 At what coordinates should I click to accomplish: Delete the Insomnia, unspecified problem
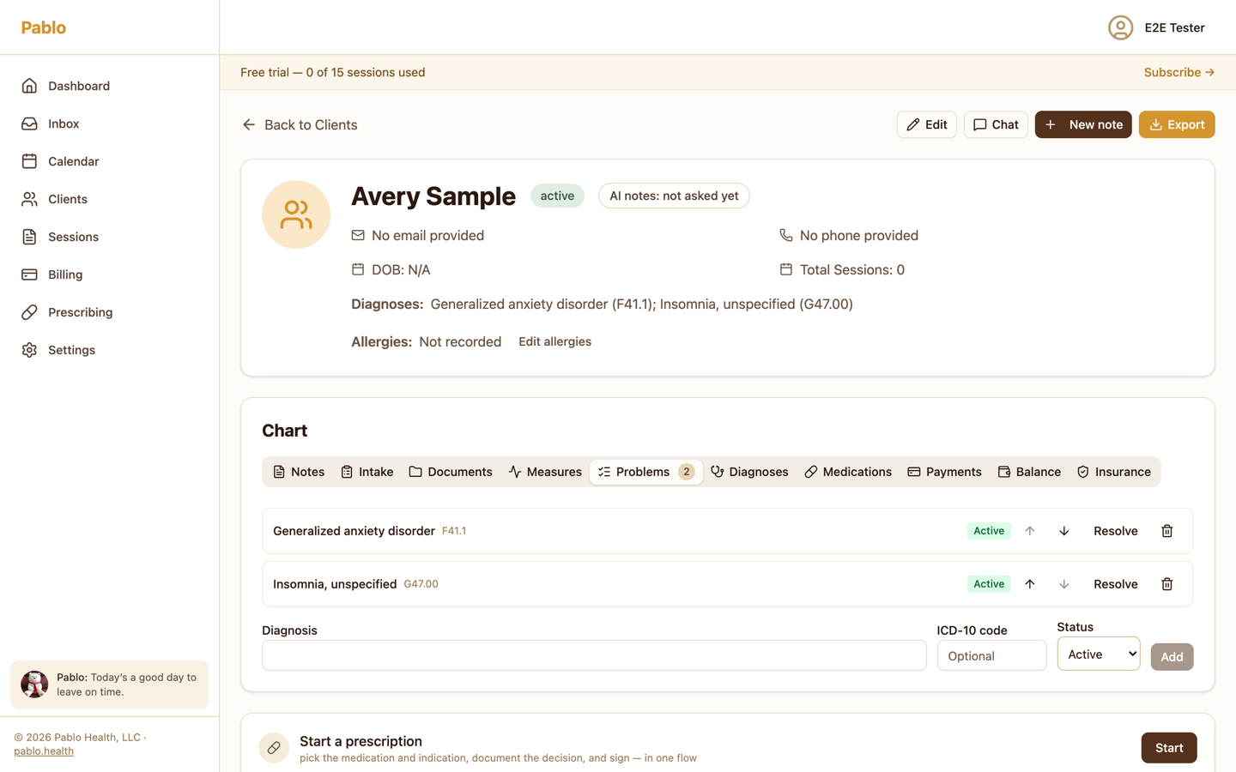coord(1166,584)
